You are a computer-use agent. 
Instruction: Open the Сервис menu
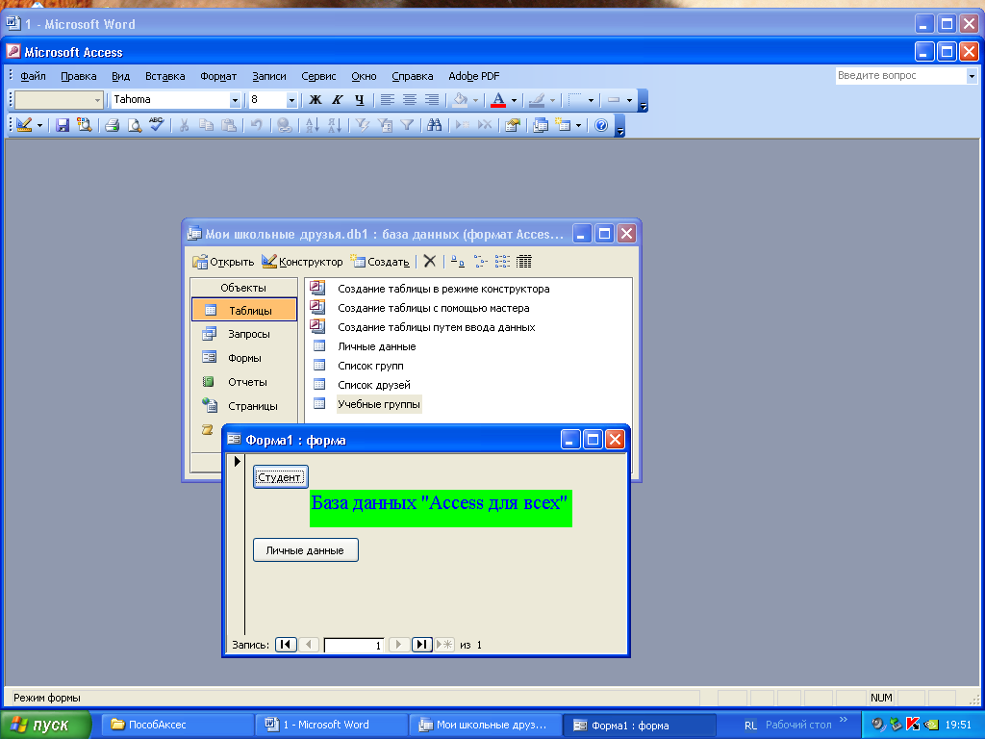318,76
